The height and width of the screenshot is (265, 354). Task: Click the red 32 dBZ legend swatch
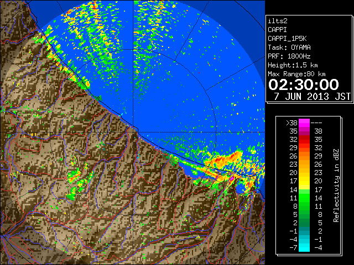304,140
